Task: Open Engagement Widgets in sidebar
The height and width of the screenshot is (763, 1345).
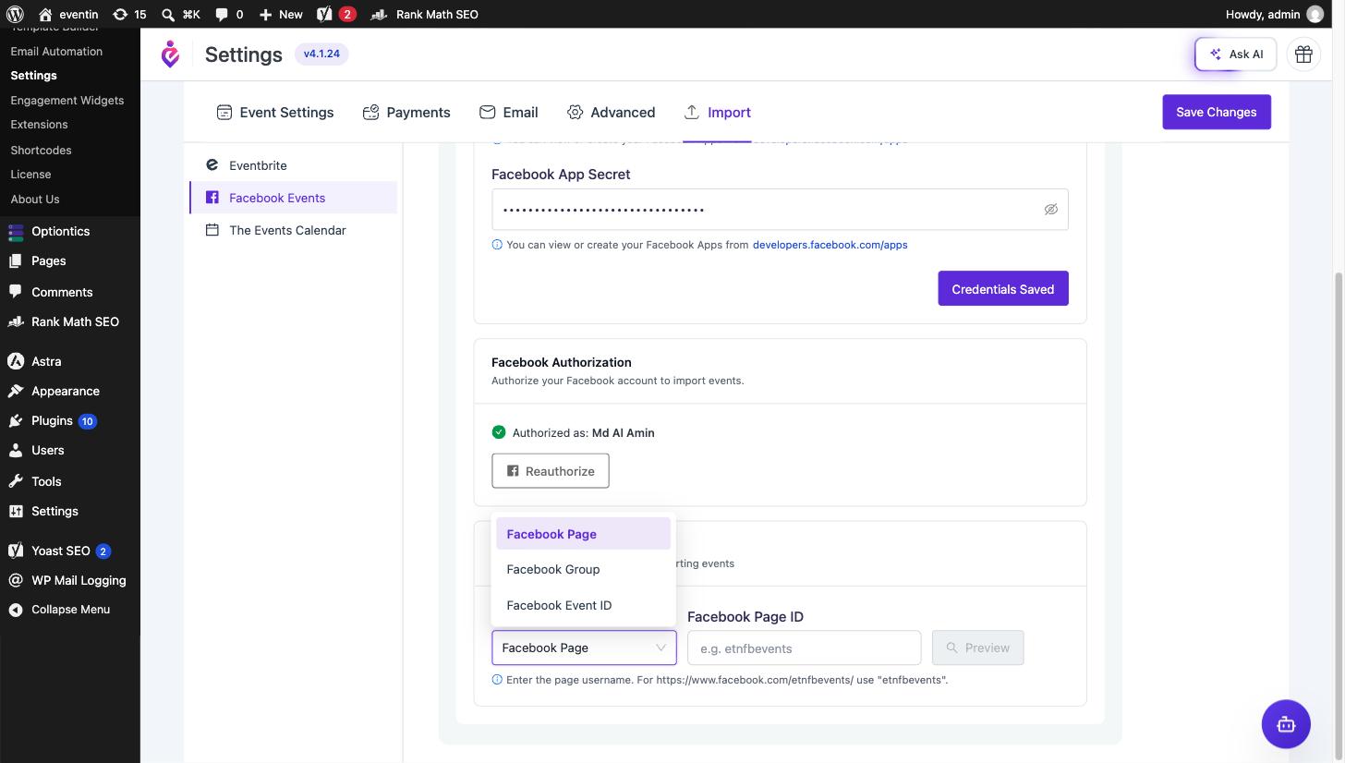Action: point(67,100)
